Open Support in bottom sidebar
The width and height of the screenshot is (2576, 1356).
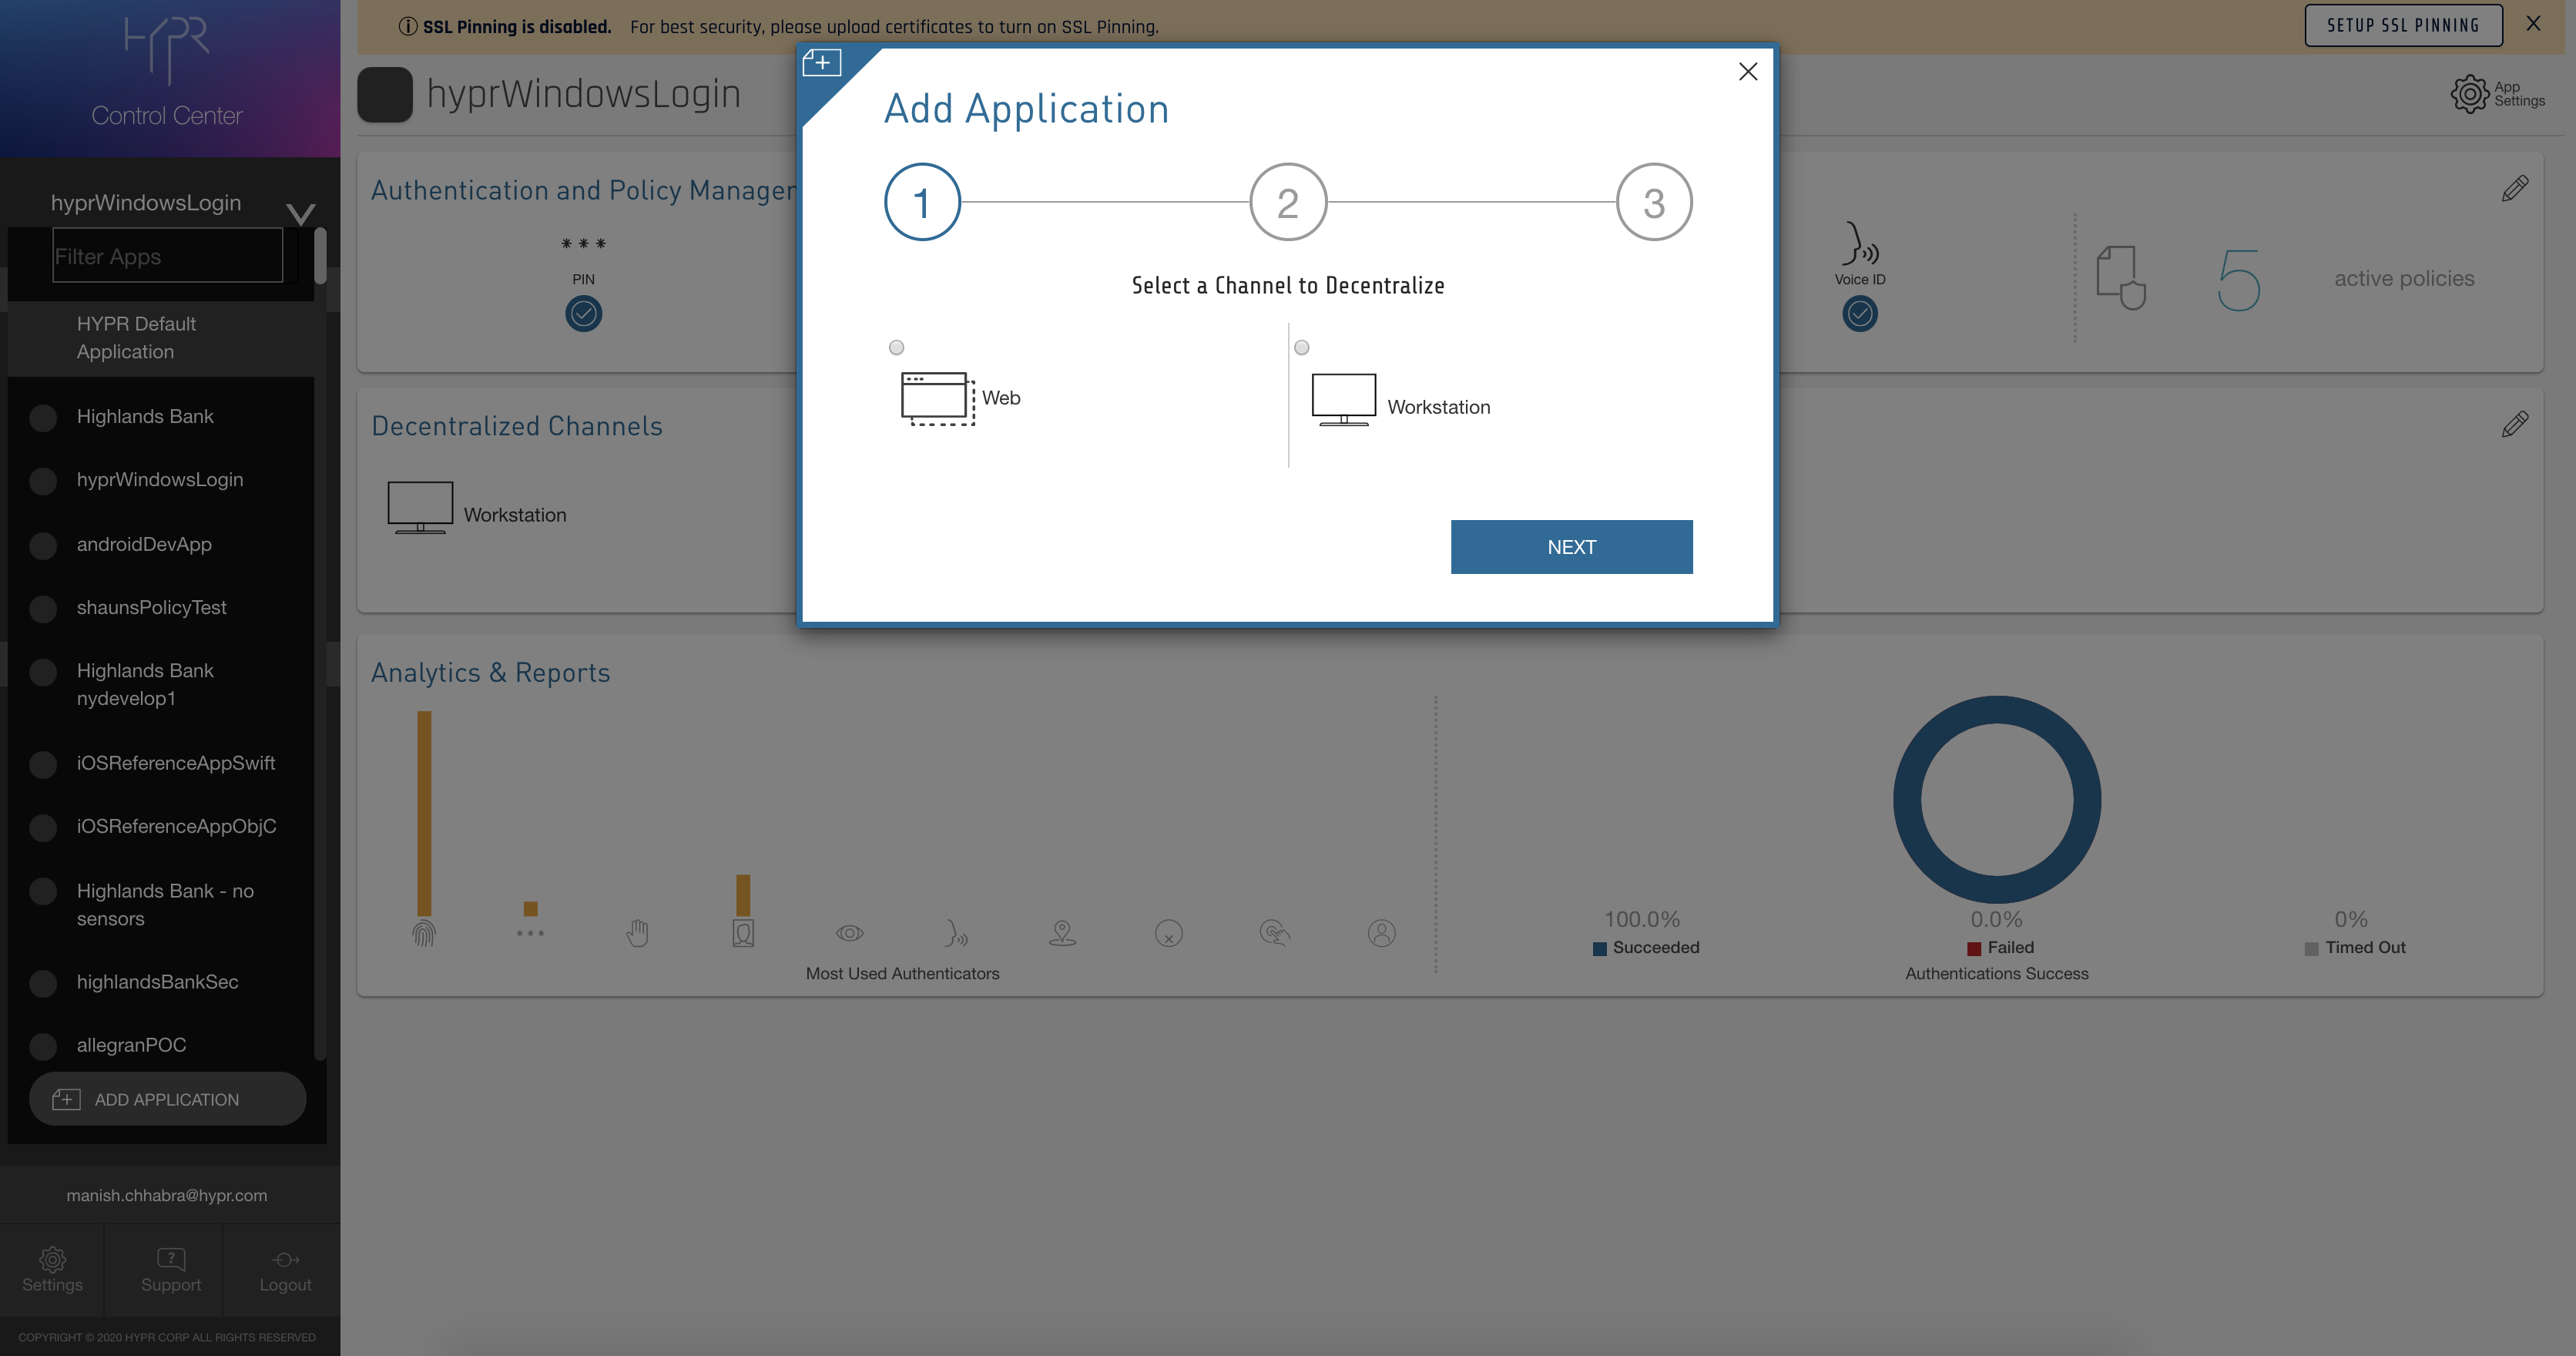(x=170, y=1270)
